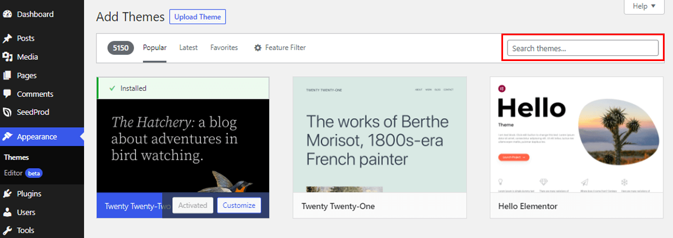Open the Twenty Twenty-One theme screenshot
Screen dimensions: 673x238
tap(380, 135)
